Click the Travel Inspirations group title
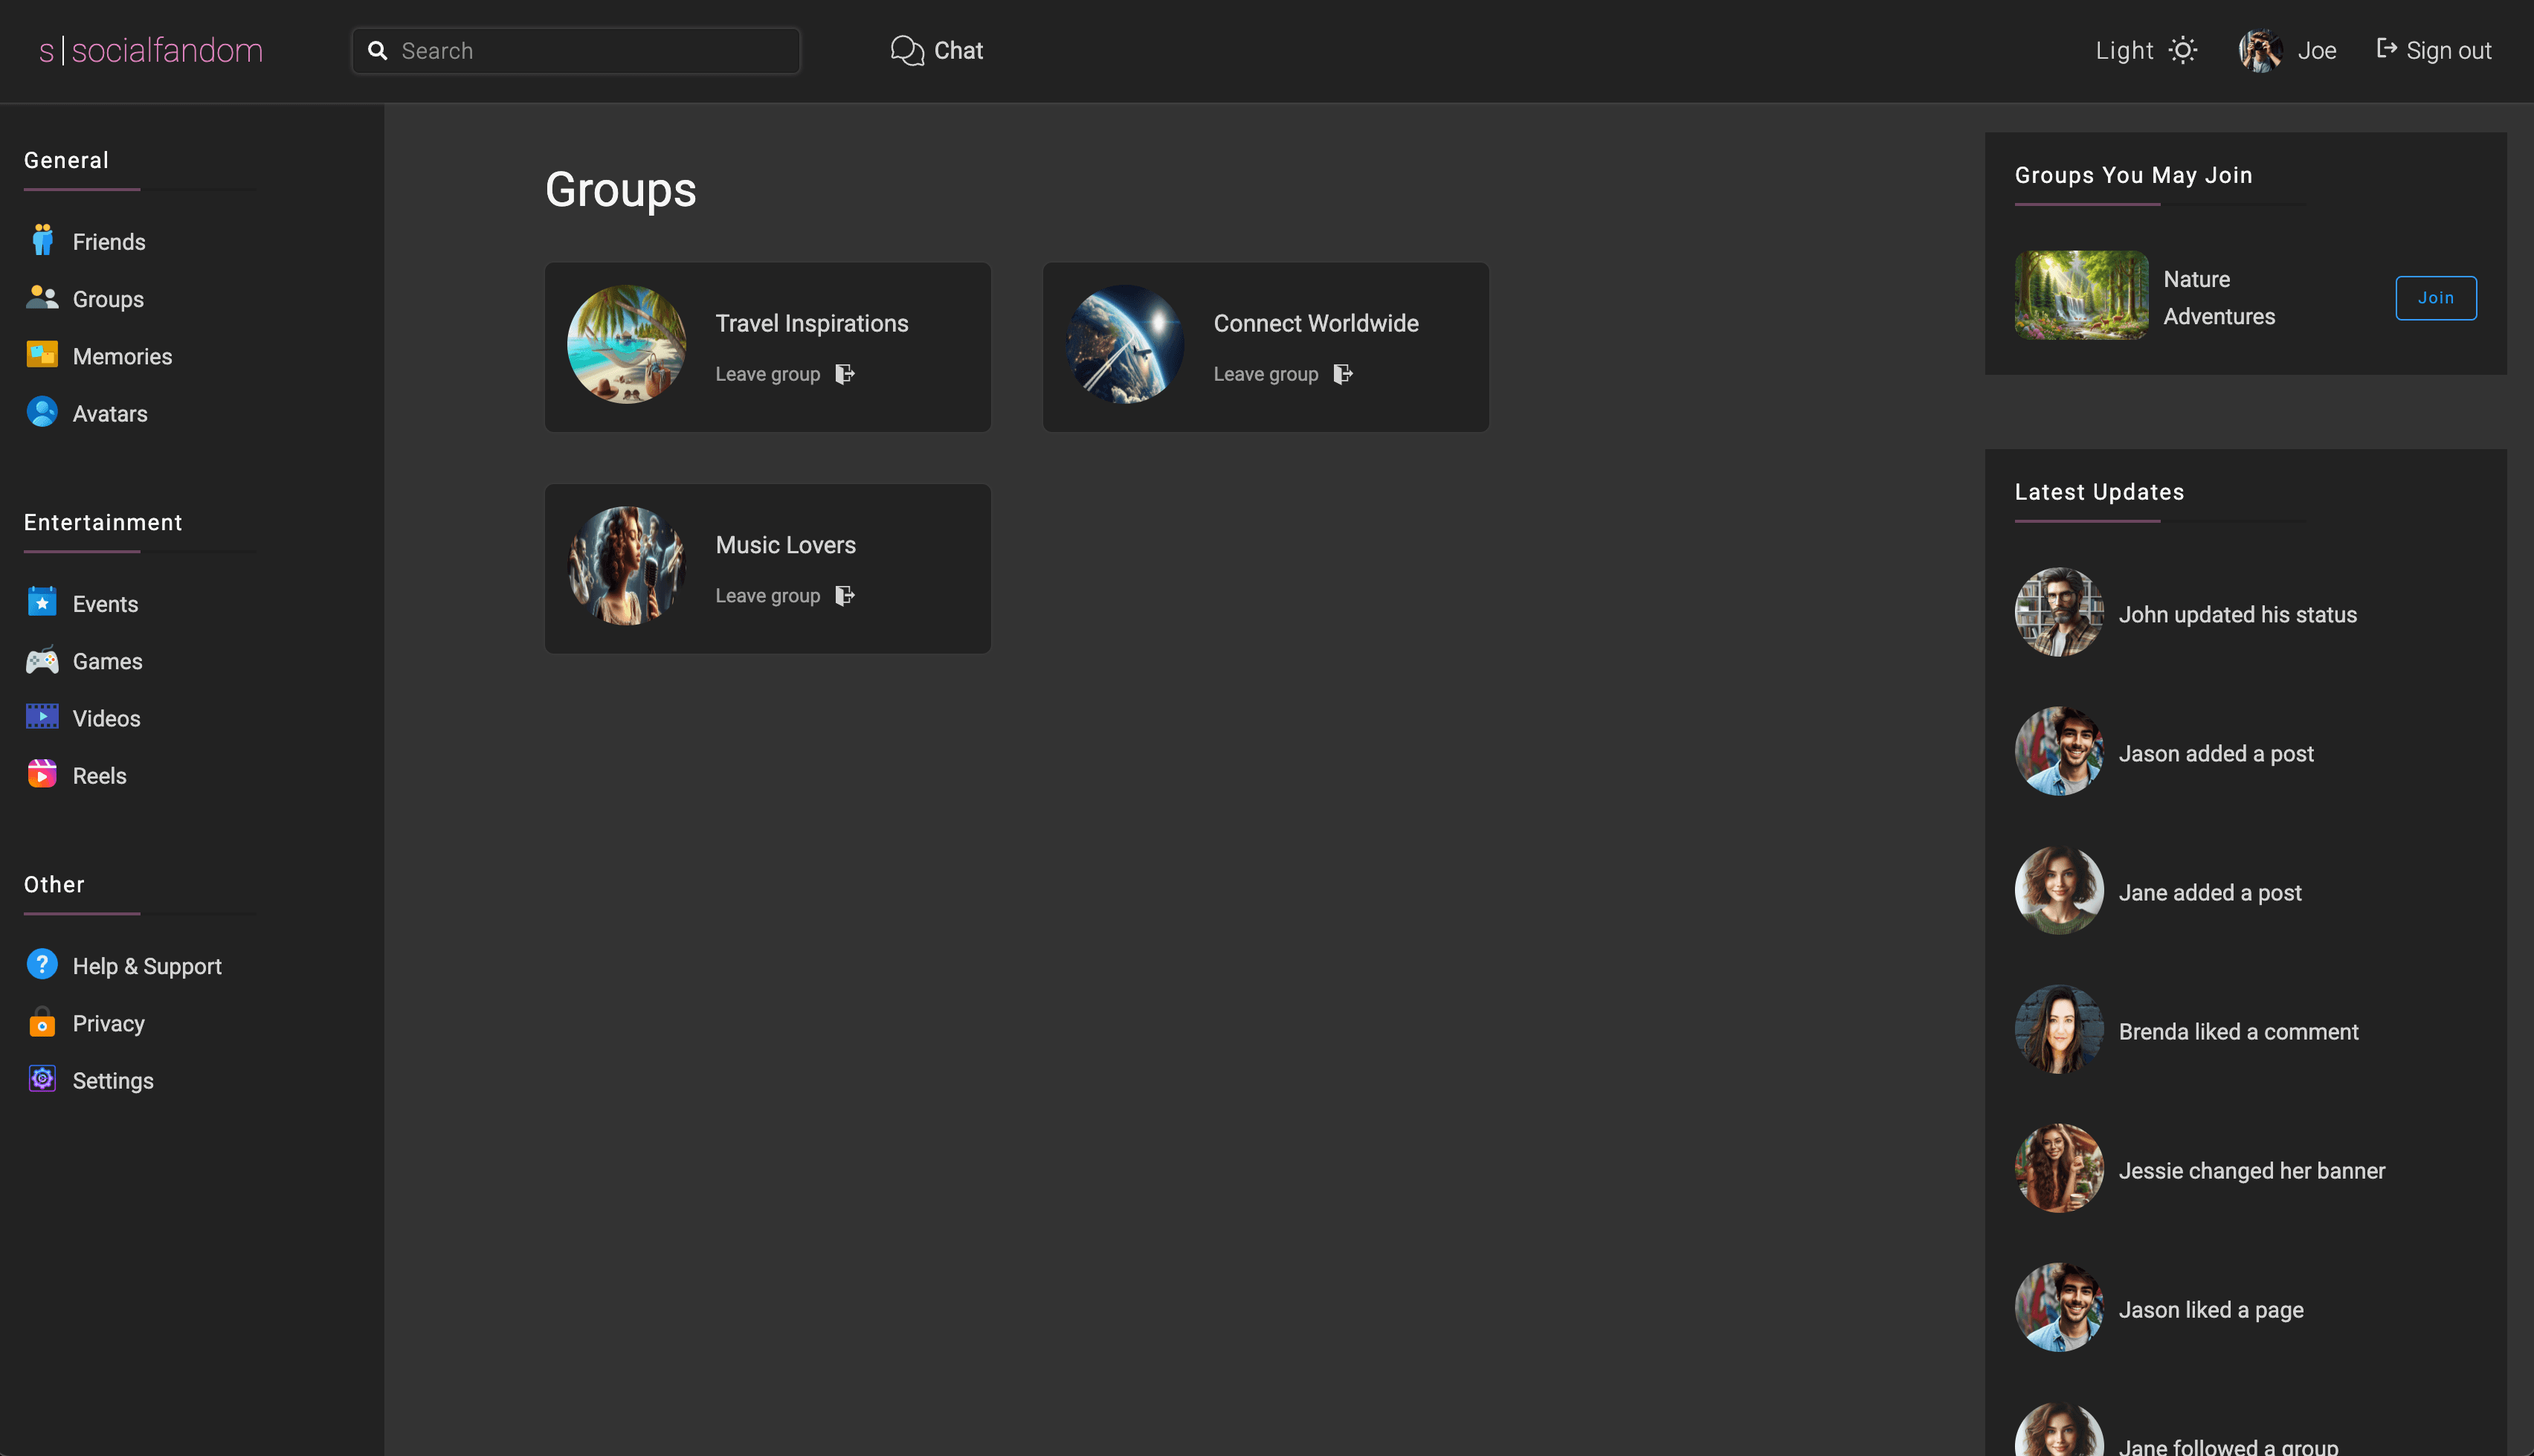The image size is (2534, 1456). tap(812, 323)
